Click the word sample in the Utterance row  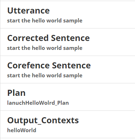(73, 21)
